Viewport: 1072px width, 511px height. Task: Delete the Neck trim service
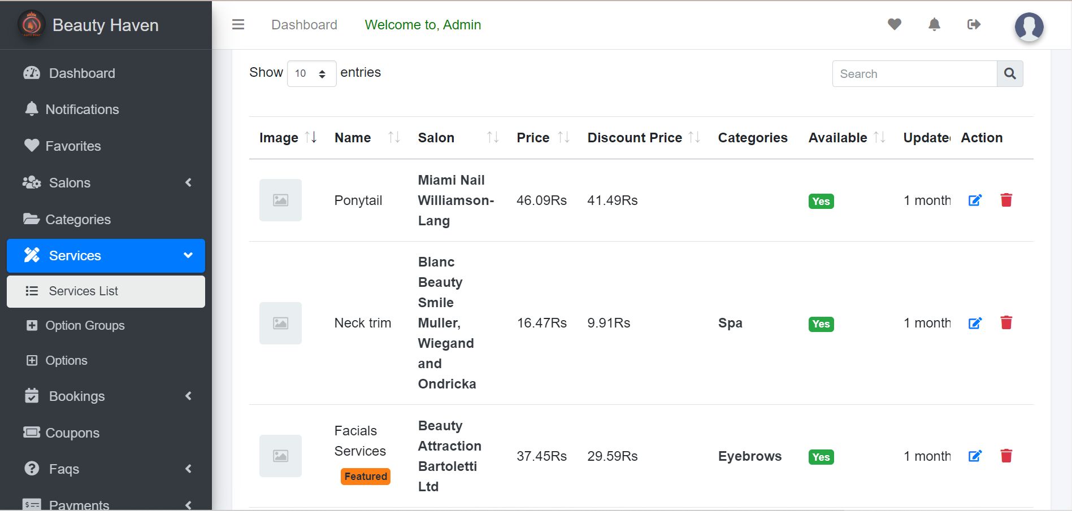coord(1006,323)
